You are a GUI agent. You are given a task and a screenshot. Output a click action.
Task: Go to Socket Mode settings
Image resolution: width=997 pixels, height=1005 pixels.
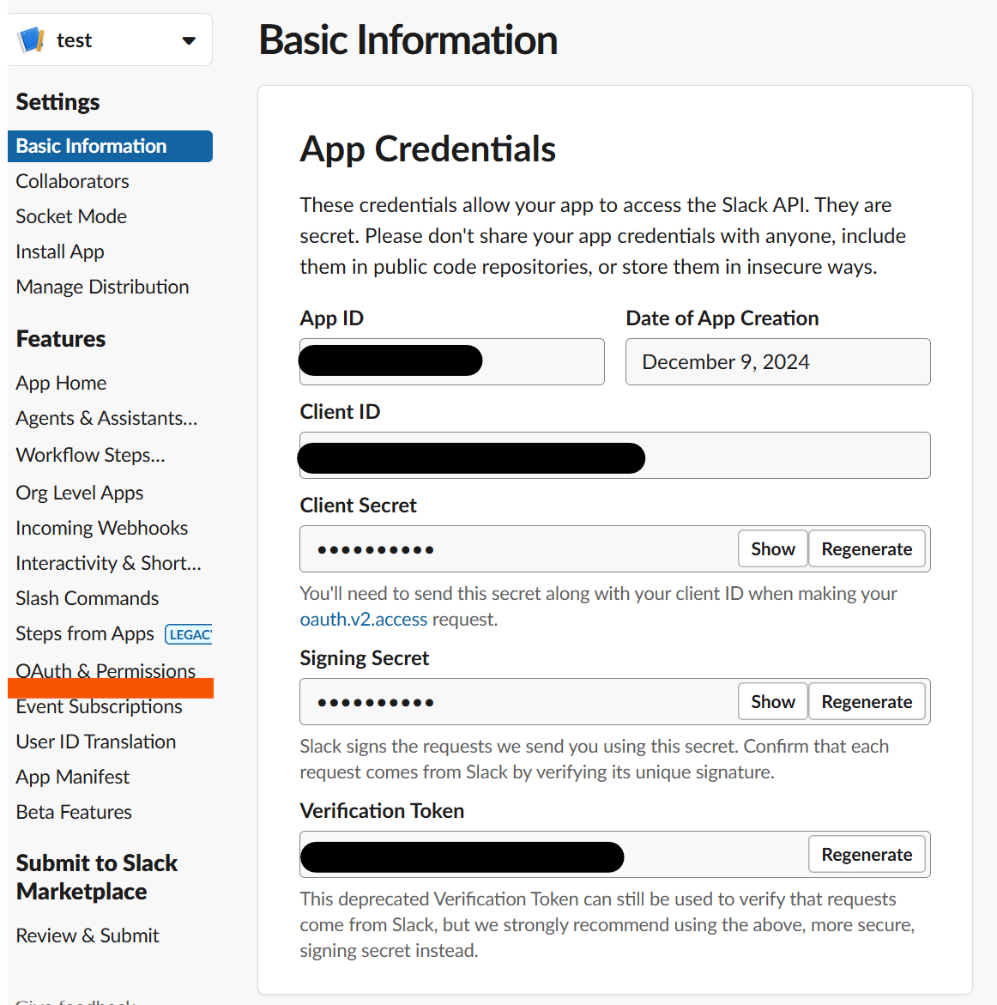coord(71,216)
